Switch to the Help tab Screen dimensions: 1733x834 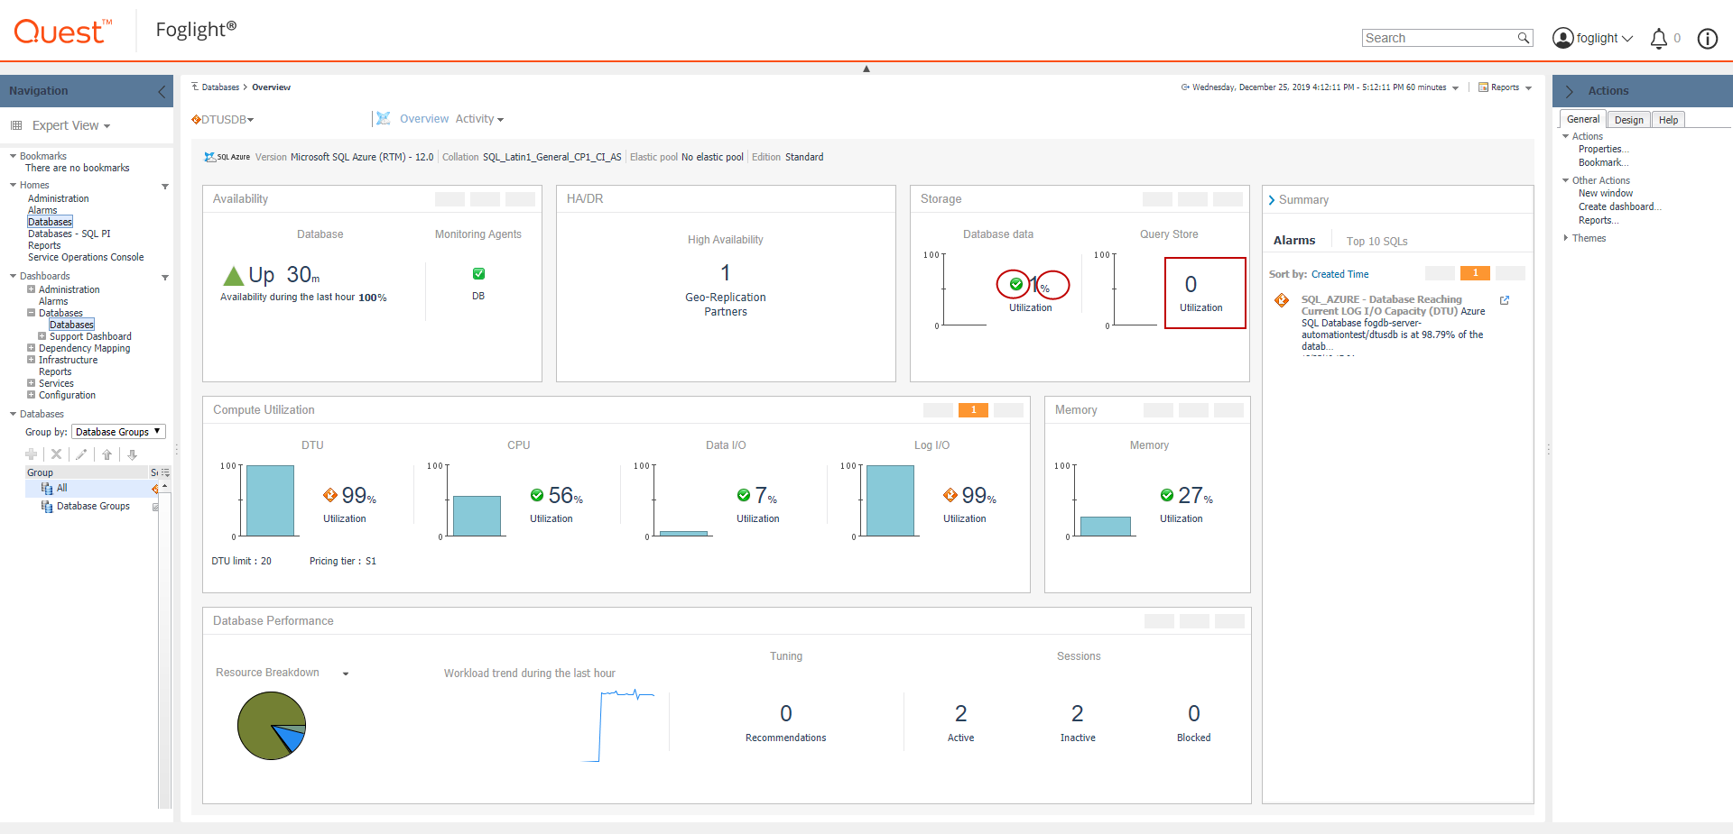(x=1669, y=120)
